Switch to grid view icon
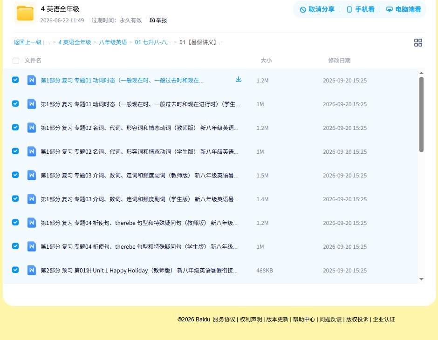Viewport: 438px width, 340px height. click(x=418, y=42)
